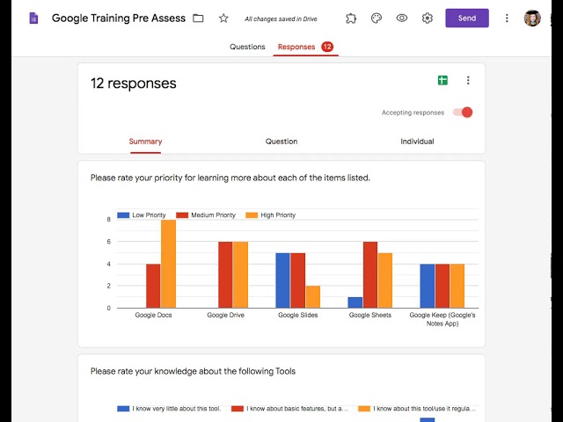Click the Google Docs Medium Priority bar
The image size is (563, 422).
pyautogui.click(x=153, y=286)
